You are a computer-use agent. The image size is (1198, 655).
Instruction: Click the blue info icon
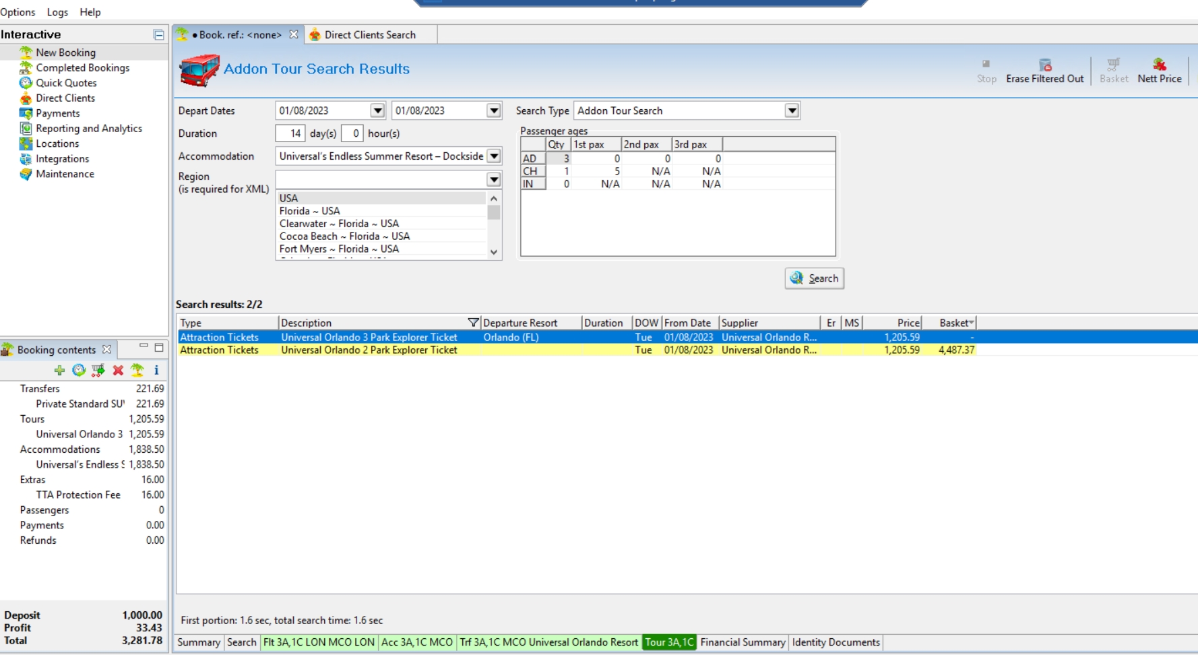click(x=156, y=370)
